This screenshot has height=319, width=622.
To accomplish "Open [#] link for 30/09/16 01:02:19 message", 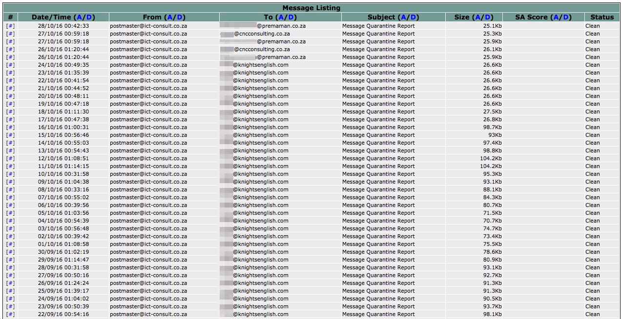I will click(x=10, y=252).
